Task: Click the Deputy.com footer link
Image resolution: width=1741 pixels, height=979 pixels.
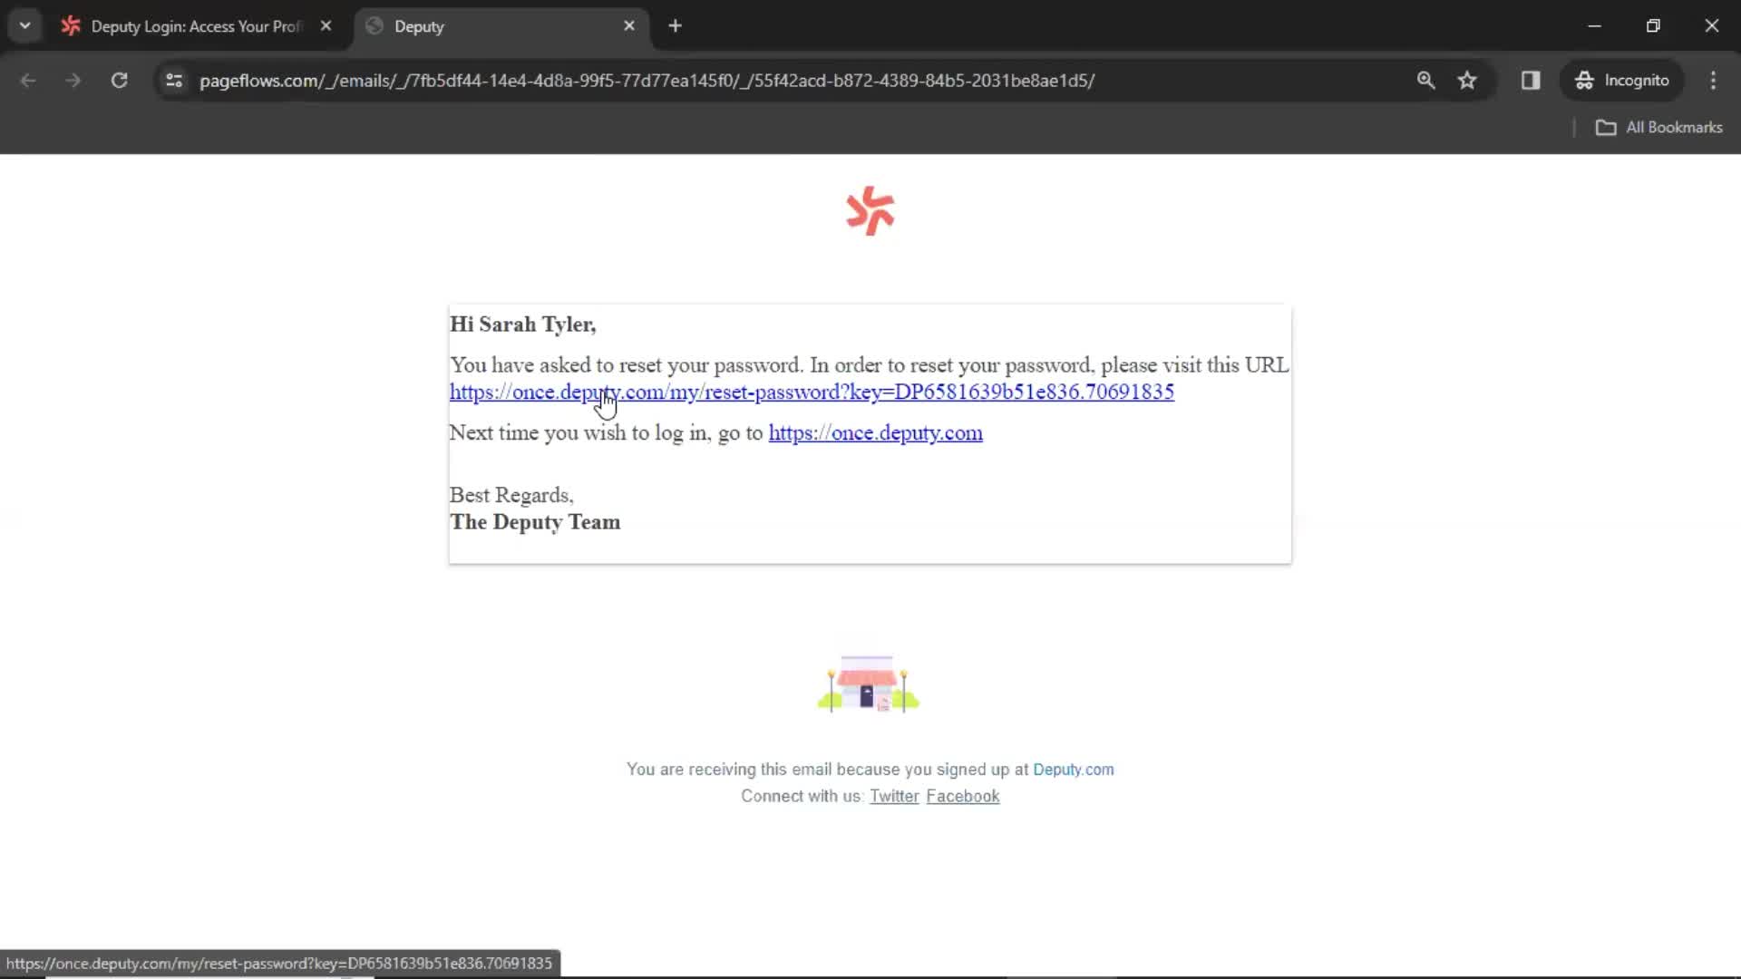Action: click(1073, 769)
